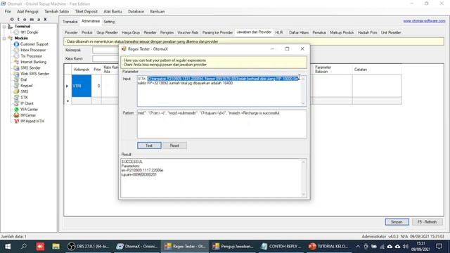Open the Alat Bantu menu
This screenshot has height=253, width=450.
112,11
